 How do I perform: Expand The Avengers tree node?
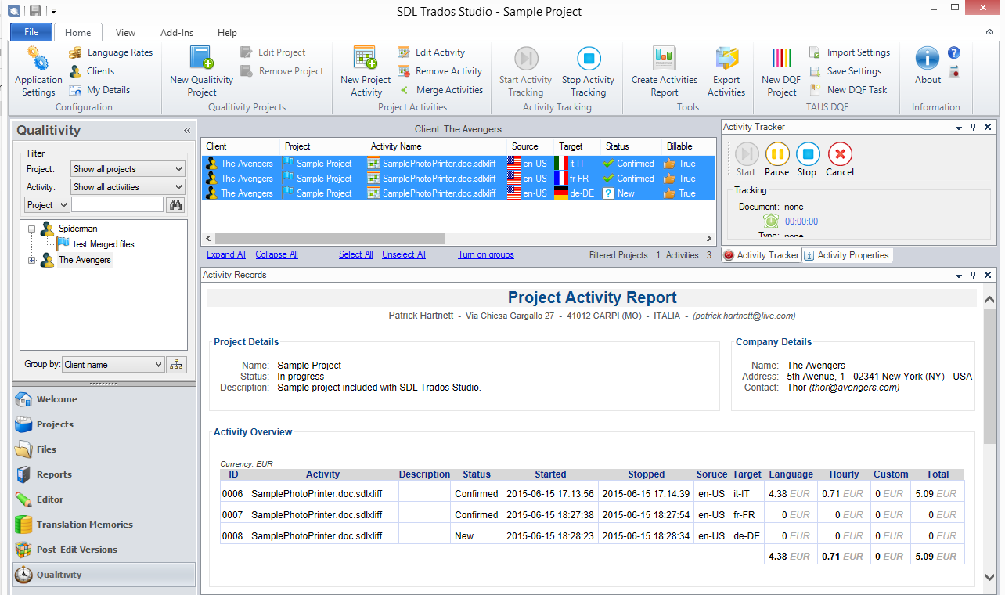click(x=32, y=261)
